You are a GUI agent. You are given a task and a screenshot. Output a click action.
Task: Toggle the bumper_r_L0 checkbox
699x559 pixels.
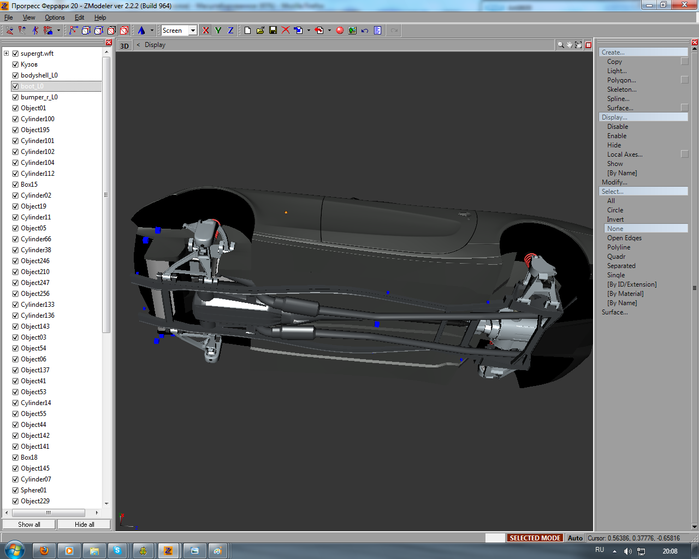click(15, 97)
